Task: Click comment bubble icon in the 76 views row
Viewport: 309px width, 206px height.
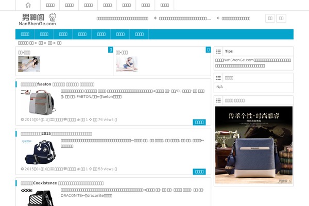Action: [x=65, y=119]
